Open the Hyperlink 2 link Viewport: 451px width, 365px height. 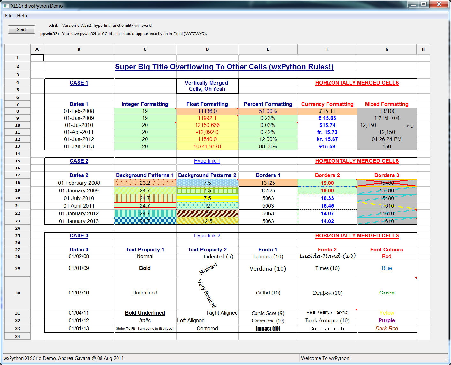click(207, 236)
